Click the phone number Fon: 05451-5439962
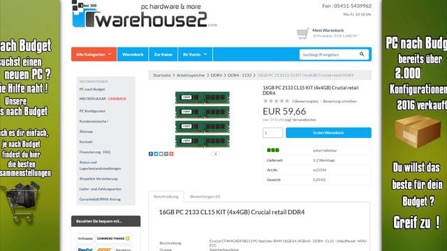This screenshot has width=447, height=251. coord(346,6)
